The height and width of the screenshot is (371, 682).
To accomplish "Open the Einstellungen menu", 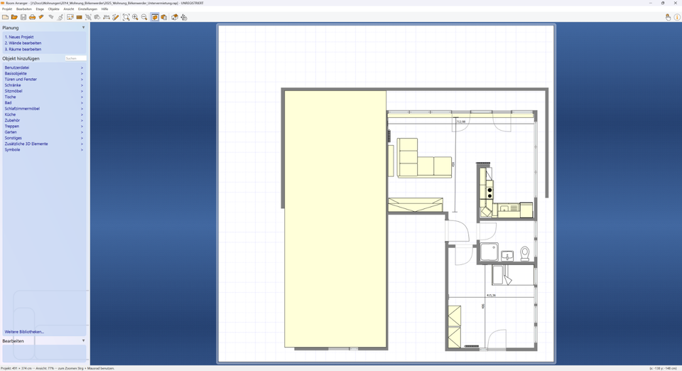I will coord(87,9).
